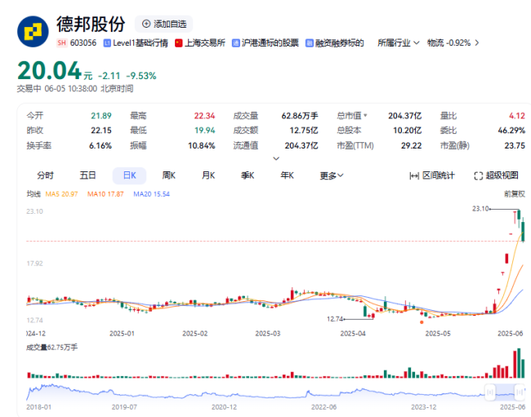Viewport: 531px width, 417px height.
Task: Click the 融资融券标的 tag icon
Action: (310, 43)
